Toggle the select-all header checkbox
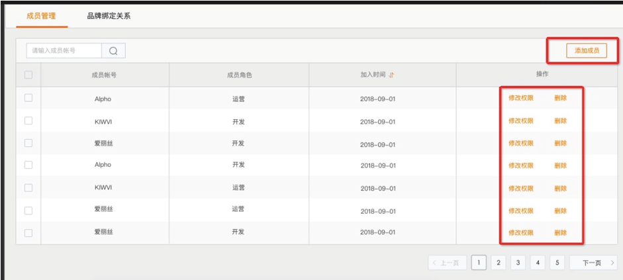 pyautogui.click(x=28, y=75)
